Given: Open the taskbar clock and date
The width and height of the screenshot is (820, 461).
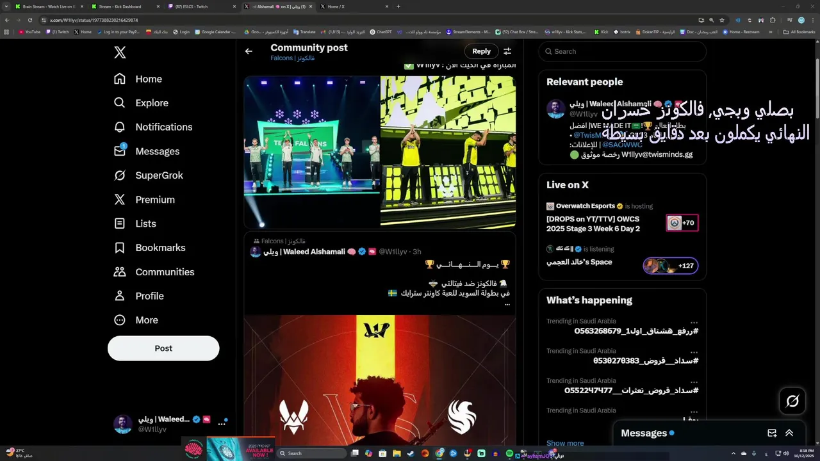Looking at the screenshot, I should pos(803,453).
